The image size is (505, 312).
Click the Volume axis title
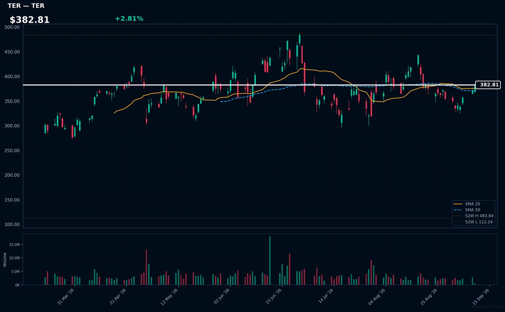5,259
